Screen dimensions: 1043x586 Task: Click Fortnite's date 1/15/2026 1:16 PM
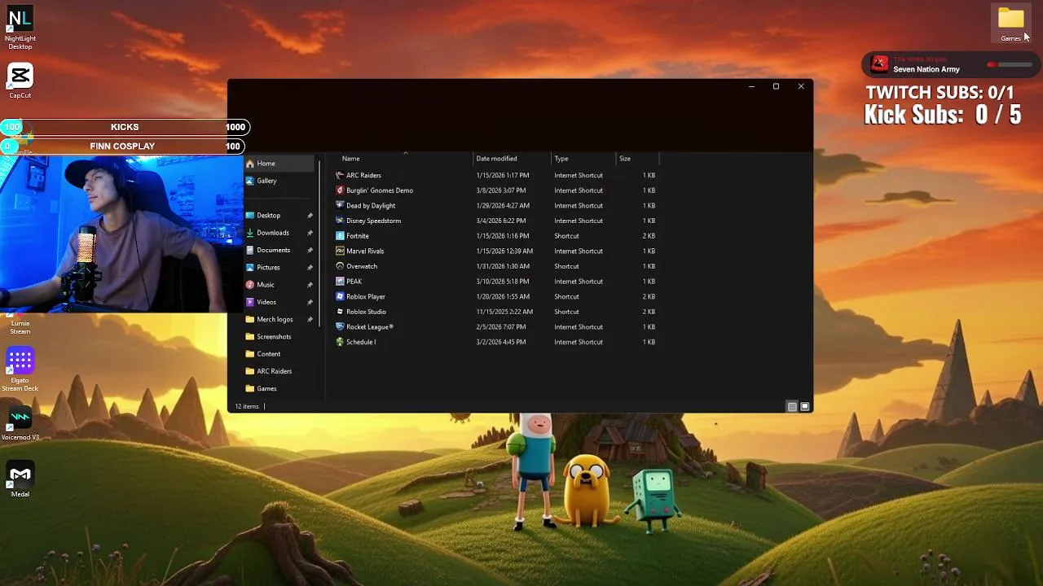tap(502, 236)
